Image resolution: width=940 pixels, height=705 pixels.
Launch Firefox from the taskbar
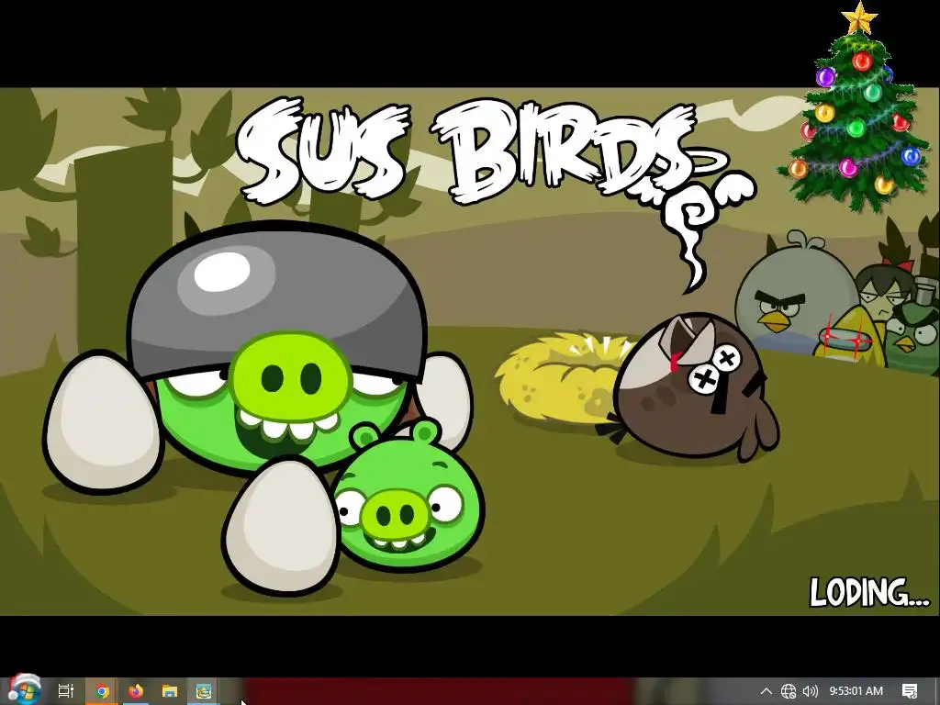[136, 691]
